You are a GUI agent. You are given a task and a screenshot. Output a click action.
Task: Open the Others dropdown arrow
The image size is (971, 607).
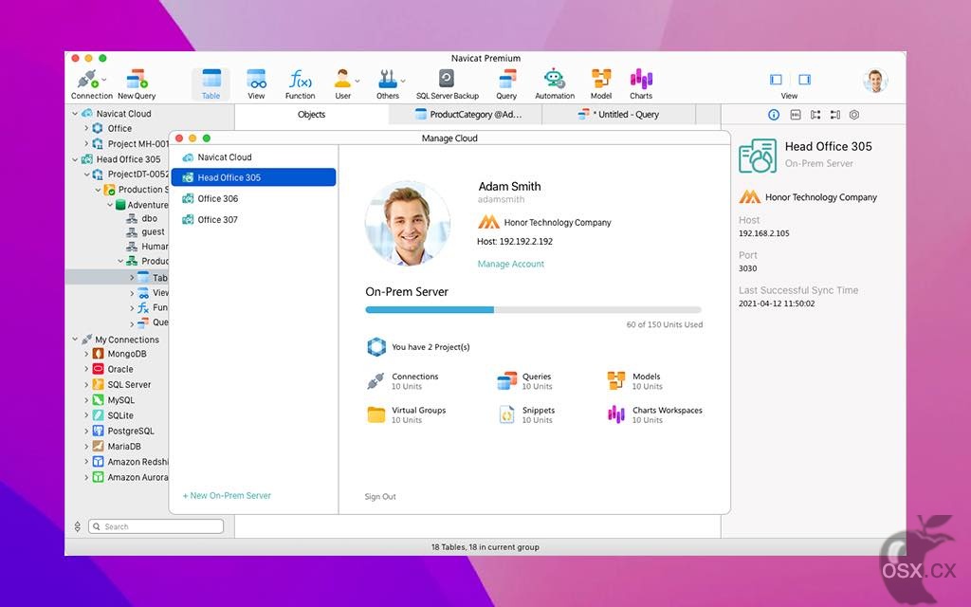pos(403,81)
